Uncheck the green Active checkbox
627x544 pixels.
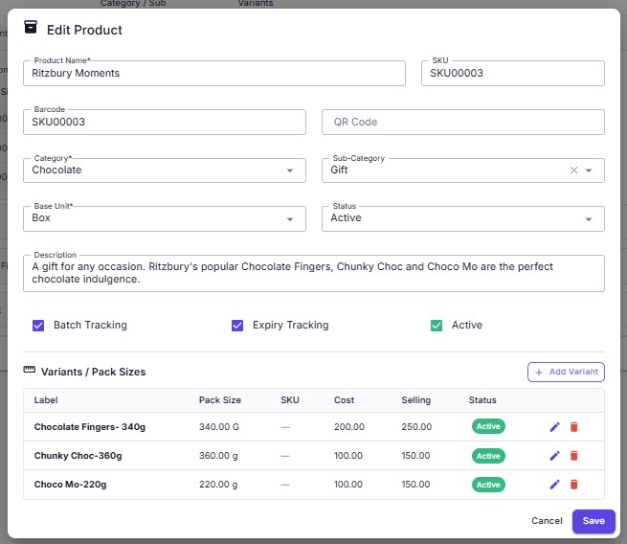tap(437, 326)
